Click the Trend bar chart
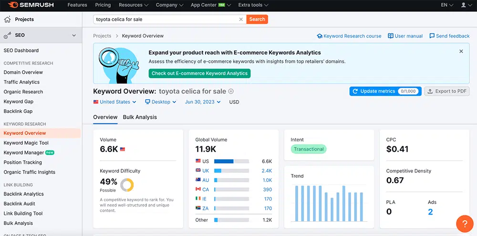477x236 pixels. (x=329, y=203)
